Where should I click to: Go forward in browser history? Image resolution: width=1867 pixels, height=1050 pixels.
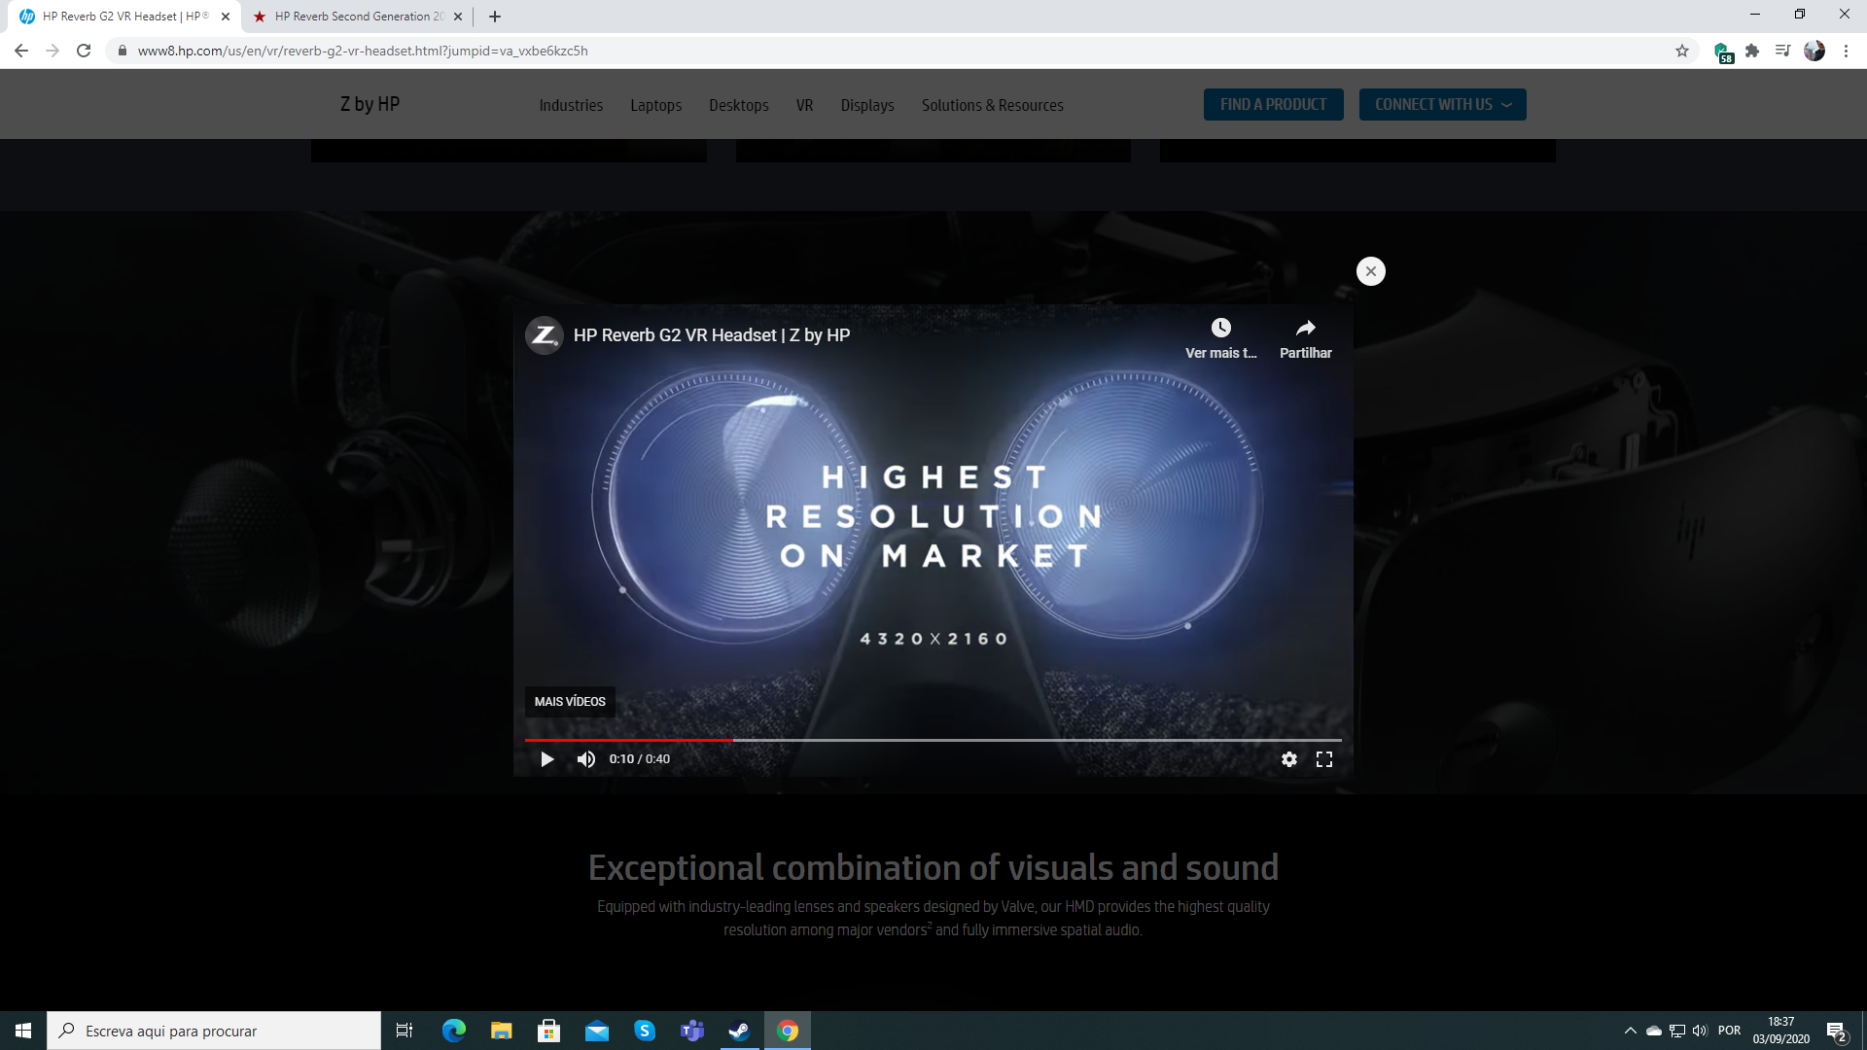[x=53, y=51]
